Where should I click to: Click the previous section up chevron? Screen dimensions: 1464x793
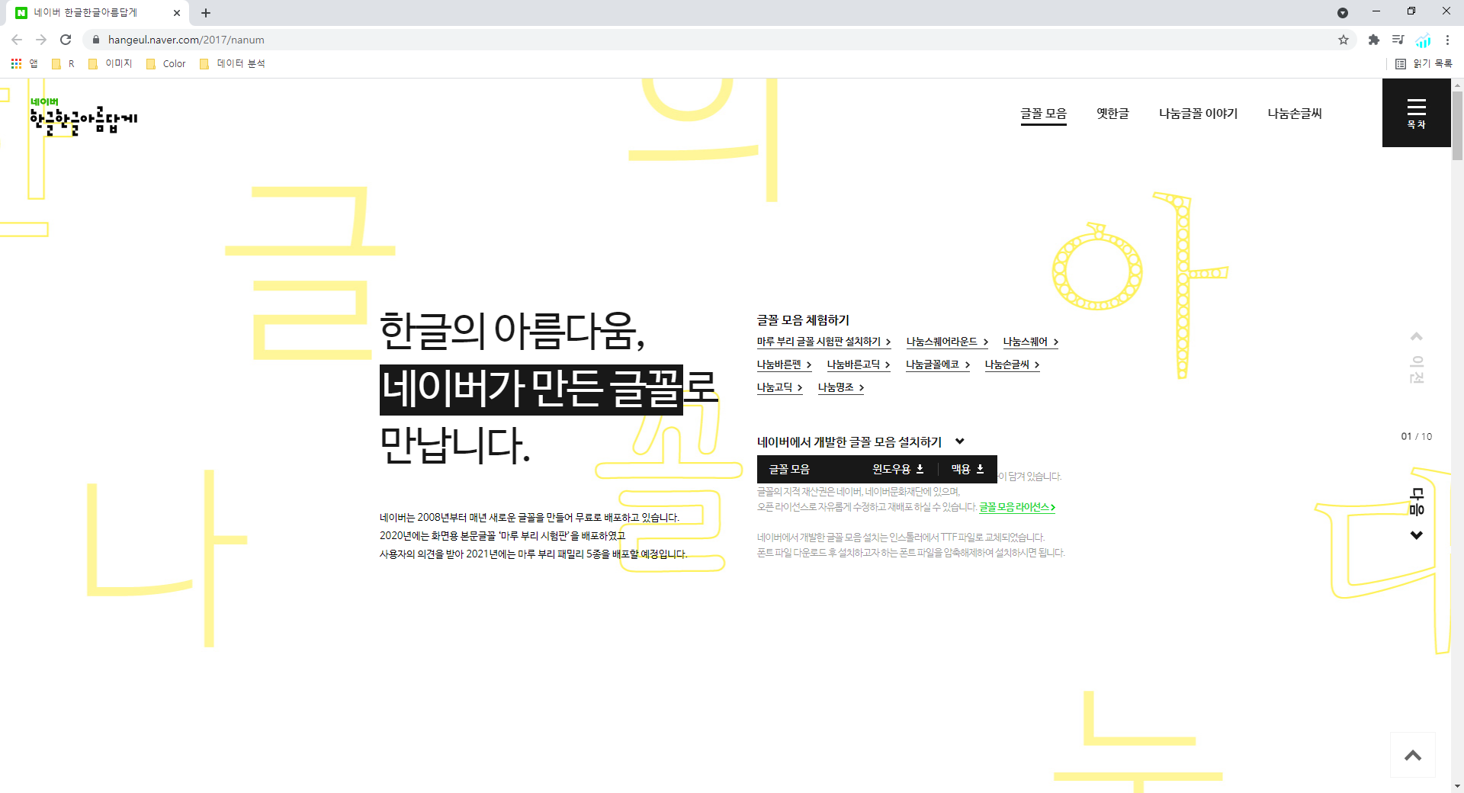coord(1417,336)
